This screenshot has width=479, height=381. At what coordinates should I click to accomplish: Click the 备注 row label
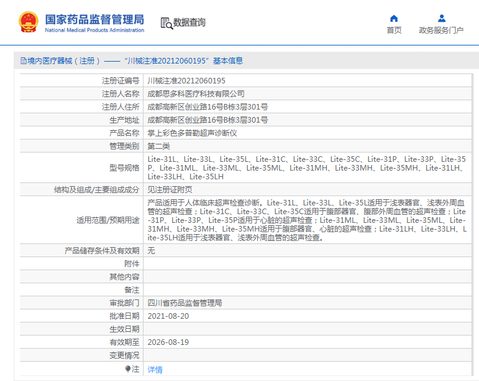(132, 290)
